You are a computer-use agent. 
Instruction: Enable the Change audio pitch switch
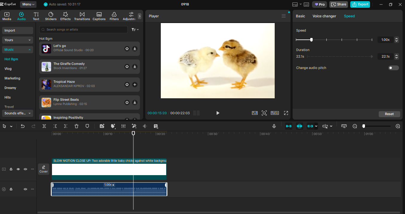click(x=393, y=68)
